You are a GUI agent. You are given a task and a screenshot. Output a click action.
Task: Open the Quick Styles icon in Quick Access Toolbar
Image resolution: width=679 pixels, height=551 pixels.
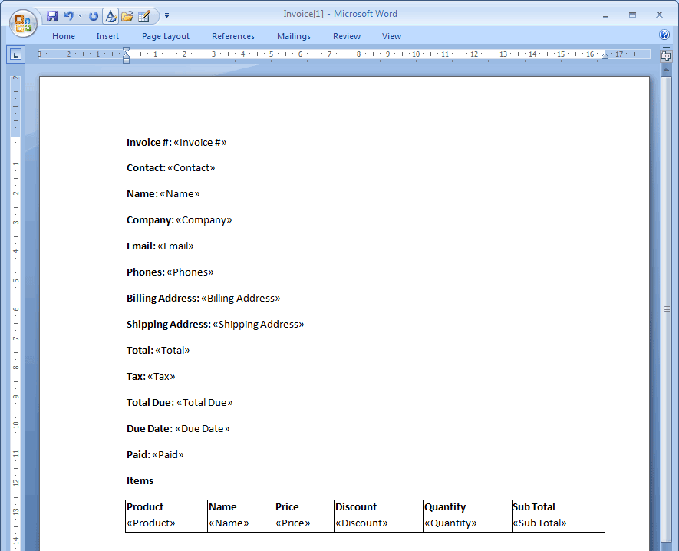110,16
